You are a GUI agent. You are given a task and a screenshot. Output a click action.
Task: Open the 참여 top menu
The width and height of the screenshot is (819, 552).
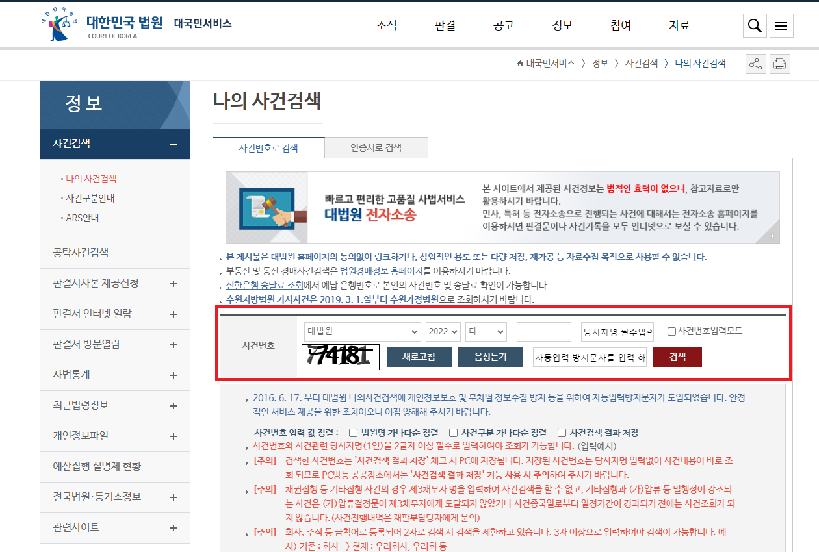click(621, 25)
